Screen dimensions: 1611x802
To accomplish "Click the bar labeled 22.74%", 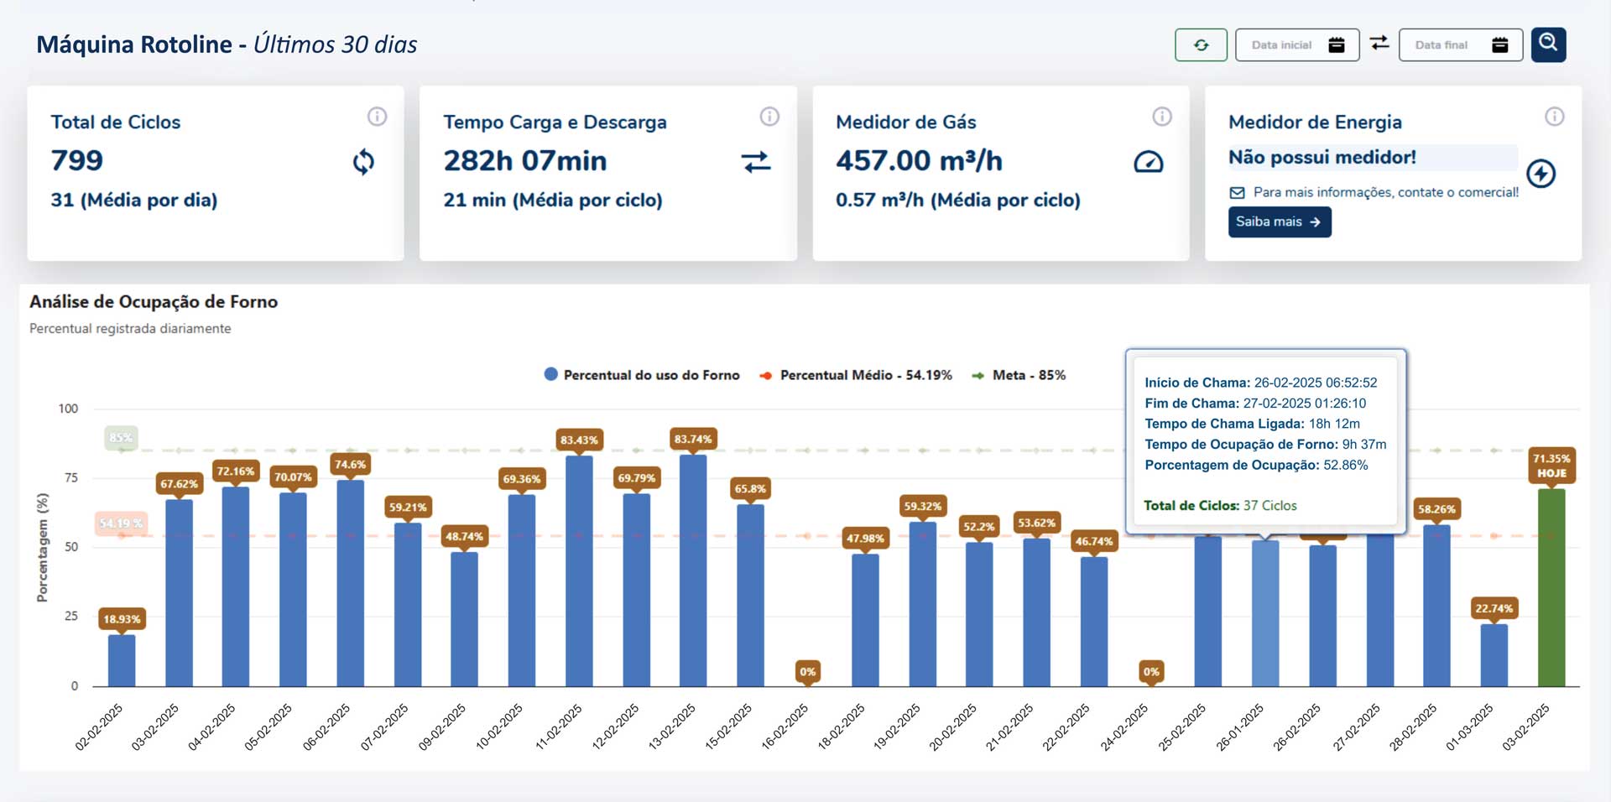I will [1494, 655].
